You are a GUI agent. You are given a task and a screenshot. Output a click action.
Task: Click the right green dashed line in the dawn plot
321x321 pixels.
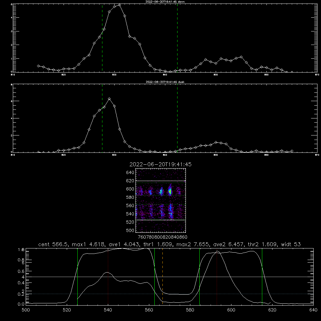pos(177,38)
